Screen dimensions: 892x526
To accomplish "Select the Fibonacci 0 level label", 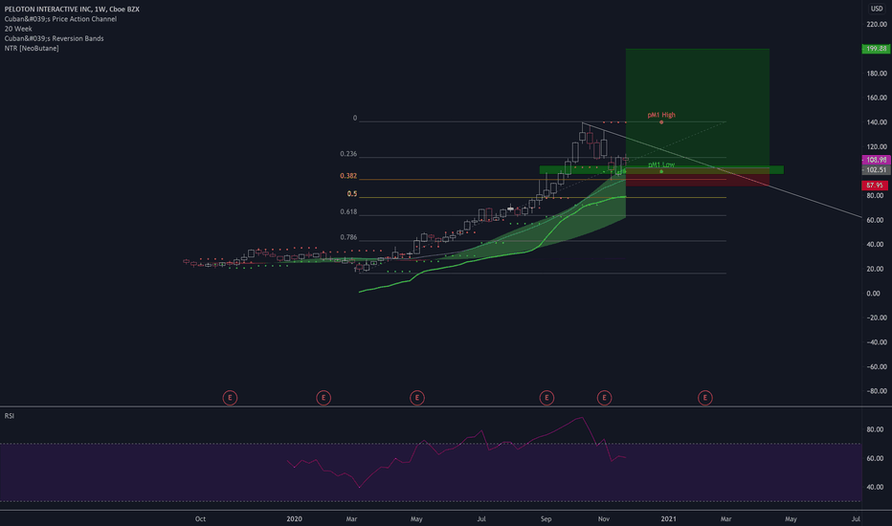I will pyautogui.click(x=355, y=119).
